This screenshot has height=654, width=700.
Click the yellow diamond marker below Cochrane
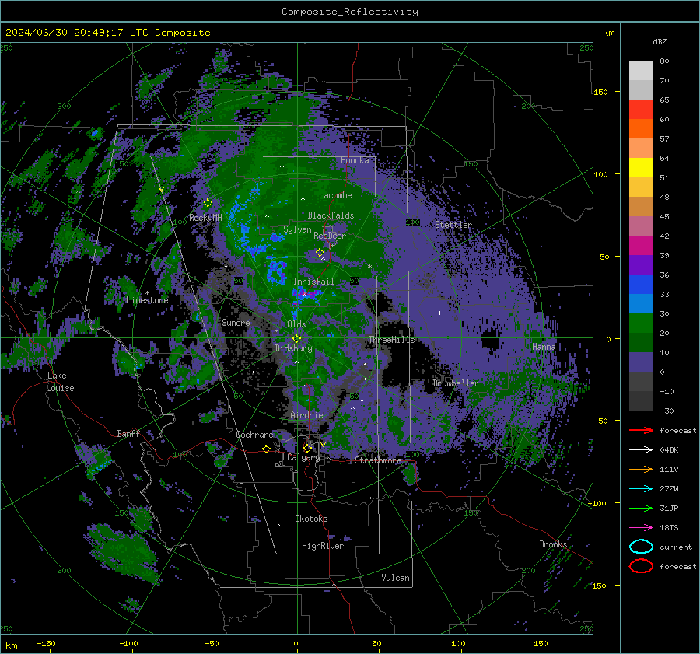click(x=266, y=449)
